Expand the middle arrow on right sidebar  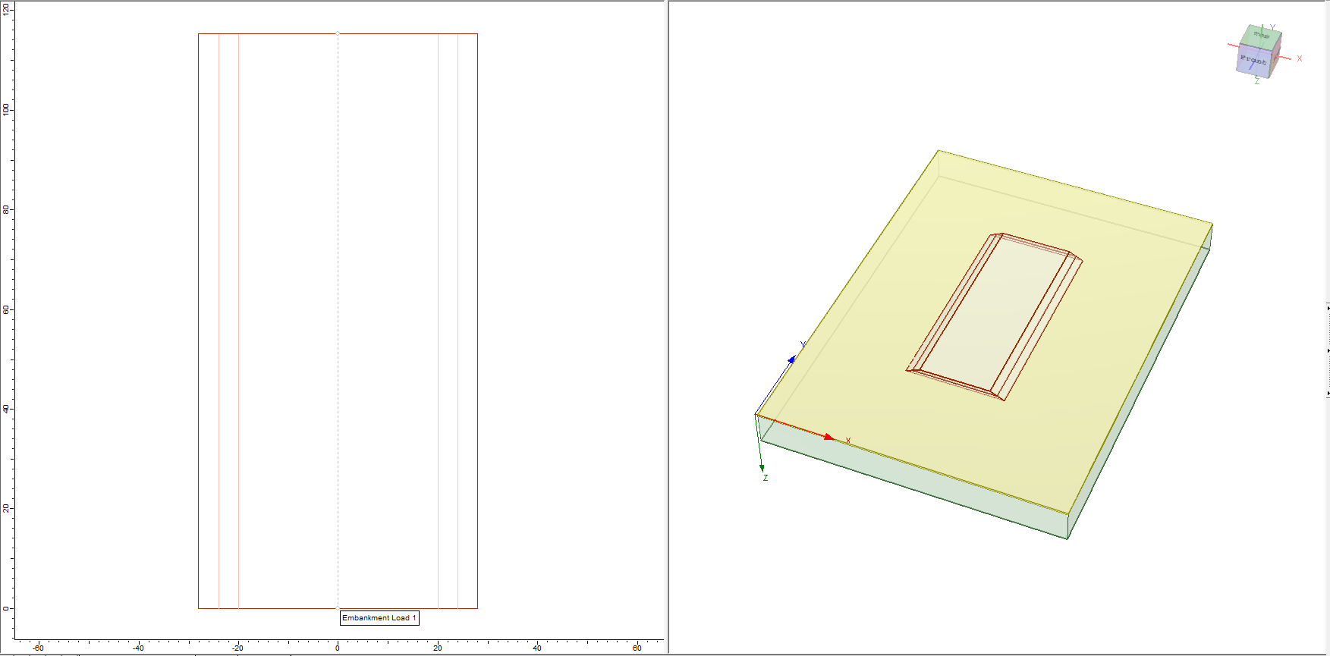pyautogui.click(x=1327, y=351)
